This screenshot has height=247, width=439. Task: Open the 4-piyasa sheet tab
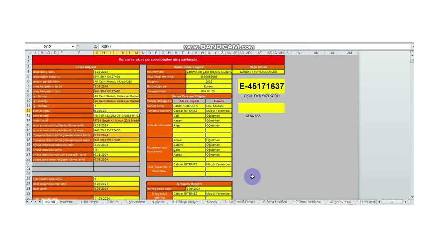pos(158,202)
